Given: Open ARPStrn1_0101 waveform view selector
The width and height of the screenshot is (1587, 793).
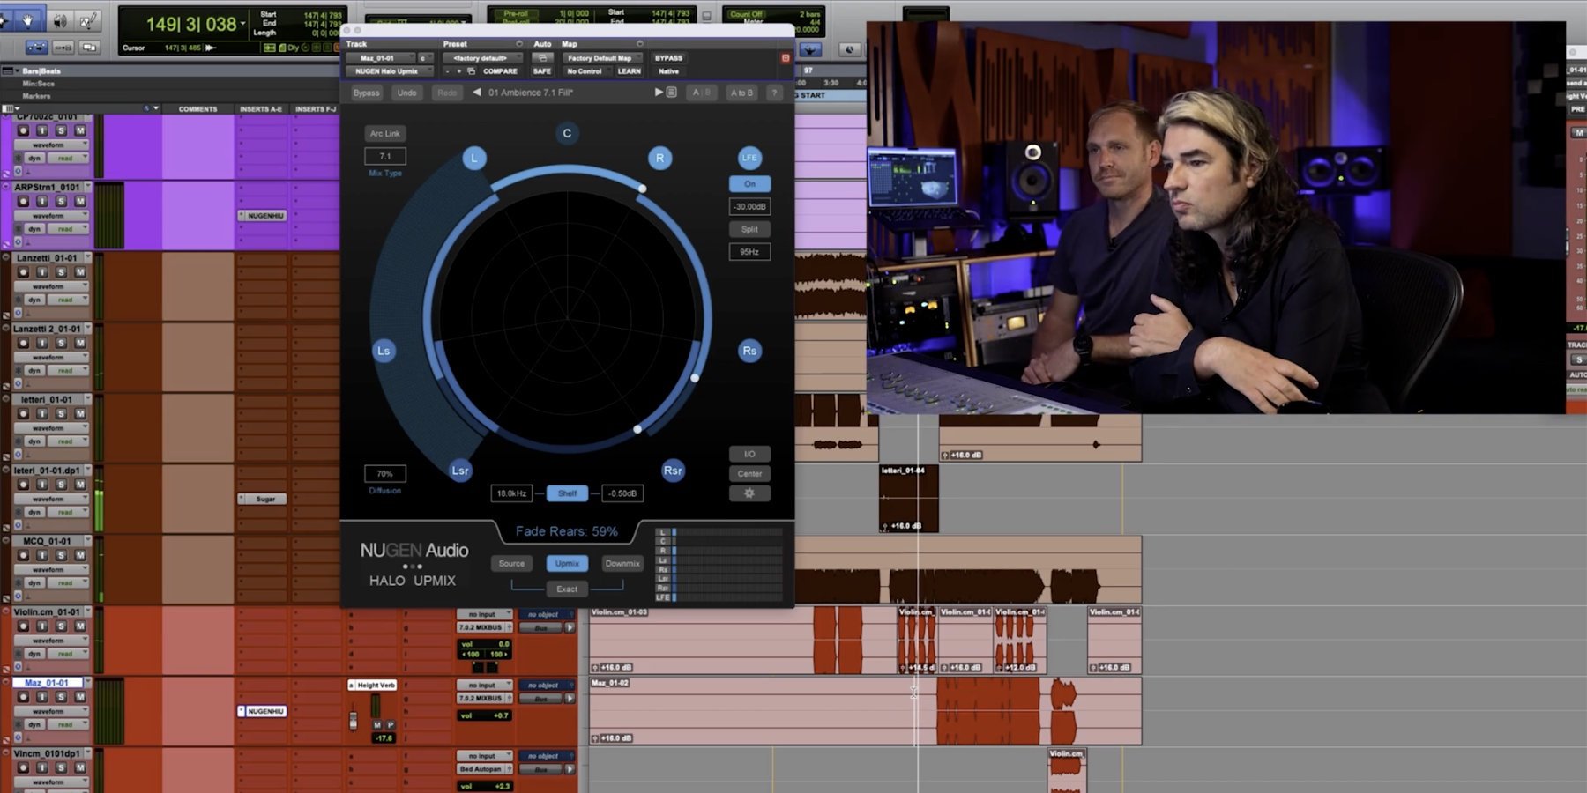Looking at the screenshot, I should click(53, 216).
